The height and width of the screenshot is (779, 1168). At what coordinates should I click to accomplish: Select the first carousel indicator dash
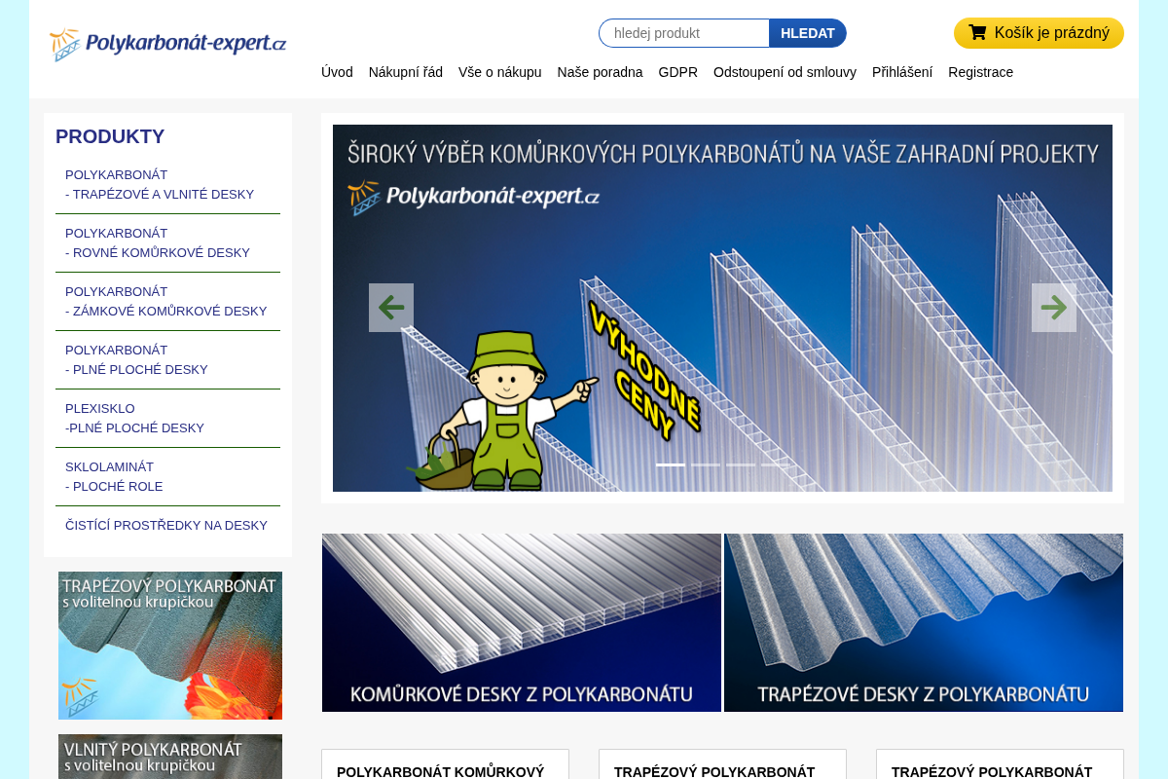pos(671,464)
